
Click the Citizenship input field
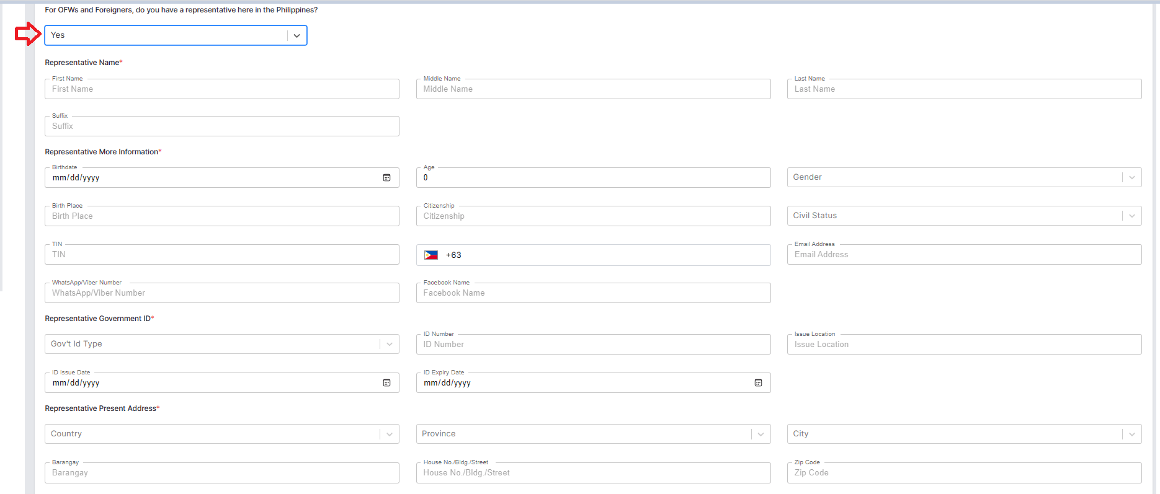(x=593, y=216)
